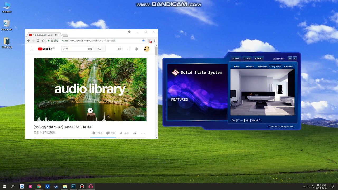Viewport: 338px width, 190px height.
Task: Click Load in Solid State System panel
Action: 247,59
